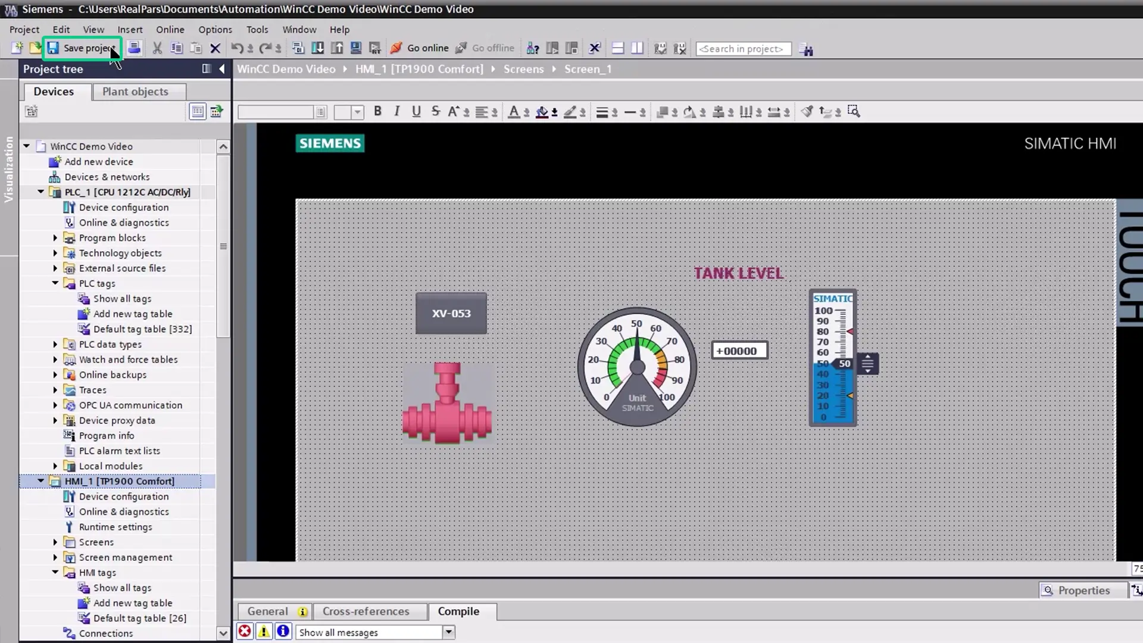Open the Options menu
1143x643 pixels.
(215, 29)
